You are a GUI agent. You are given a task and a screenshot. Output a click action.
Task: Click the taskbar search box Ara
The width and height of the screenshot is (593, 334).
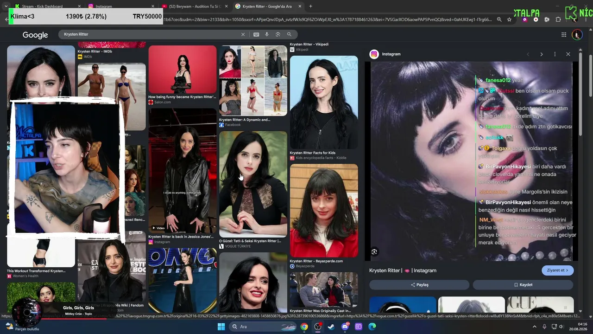tap(263, 327)
